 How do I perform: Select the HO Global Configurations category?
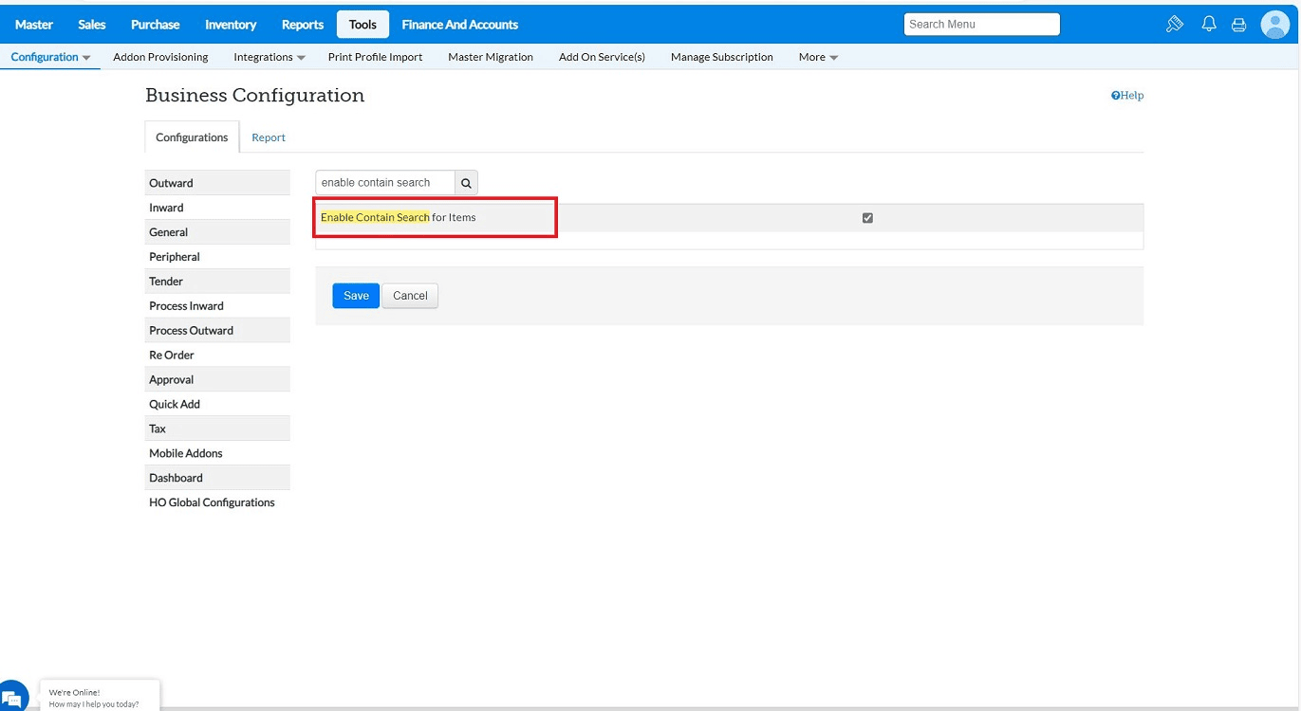click(217, 503)
